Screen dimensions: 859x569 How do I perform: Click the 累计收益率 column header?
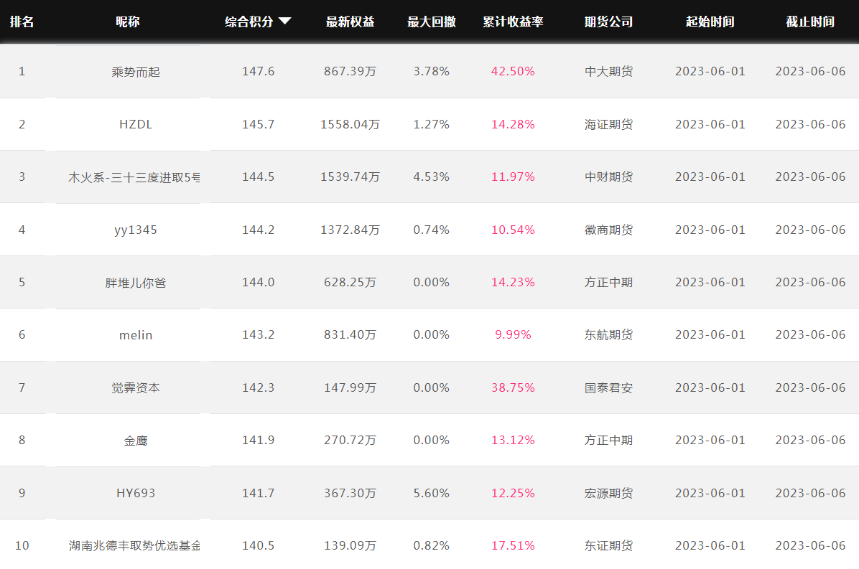click(x=513, y=22)
